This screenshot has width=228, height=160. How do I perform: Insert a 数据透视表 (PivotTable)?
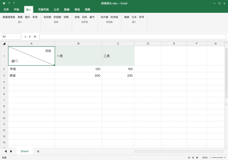pos(9,17)
